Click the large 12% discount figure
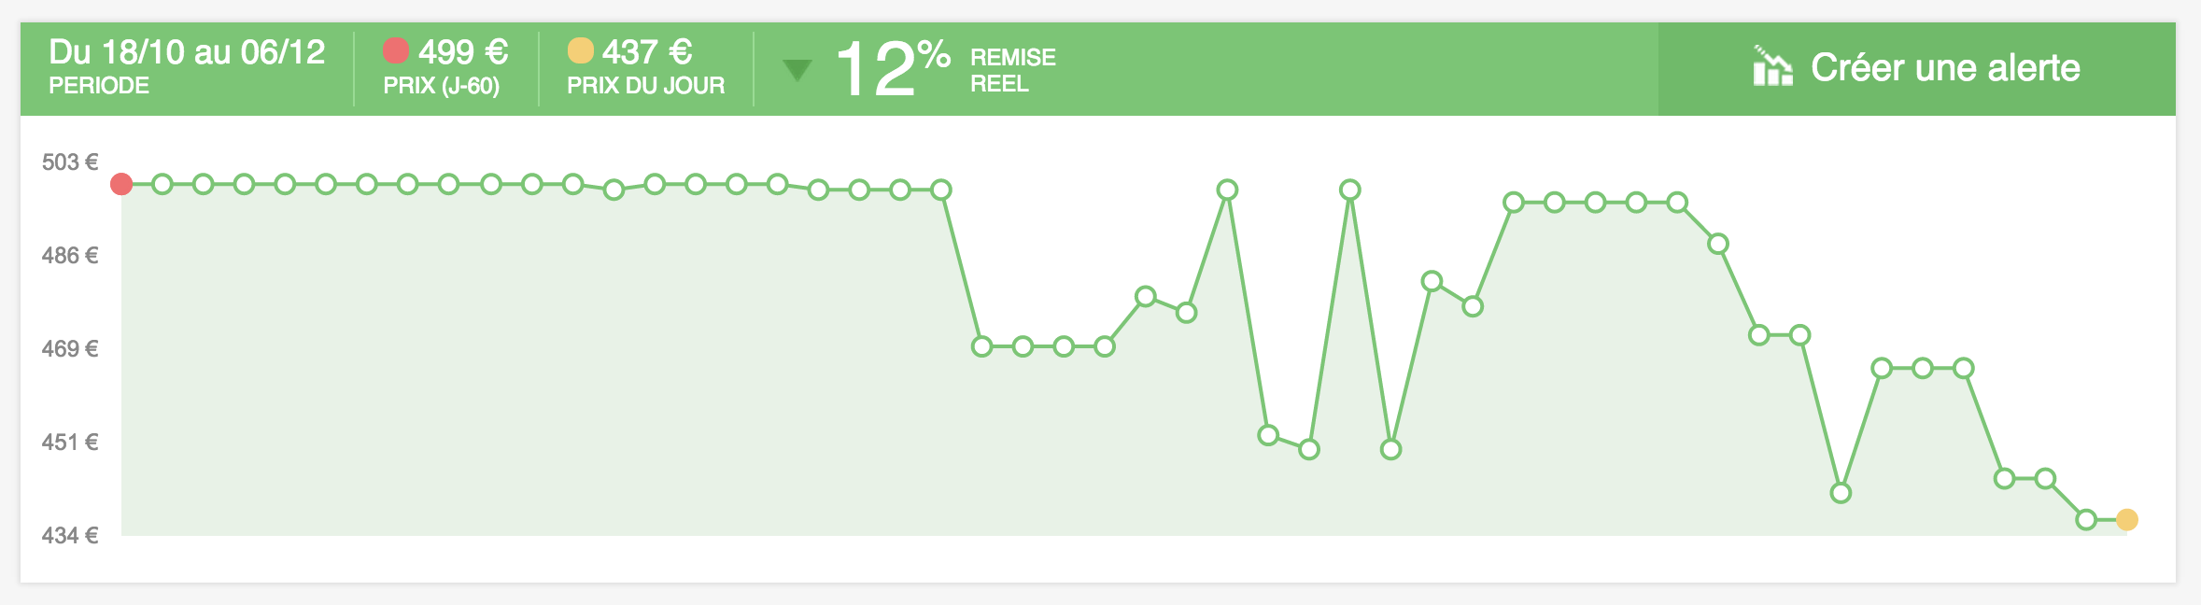 coord(892,68)
